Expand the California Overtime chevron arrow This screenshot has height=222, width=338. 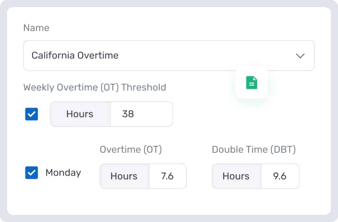(x=300, y=56)
